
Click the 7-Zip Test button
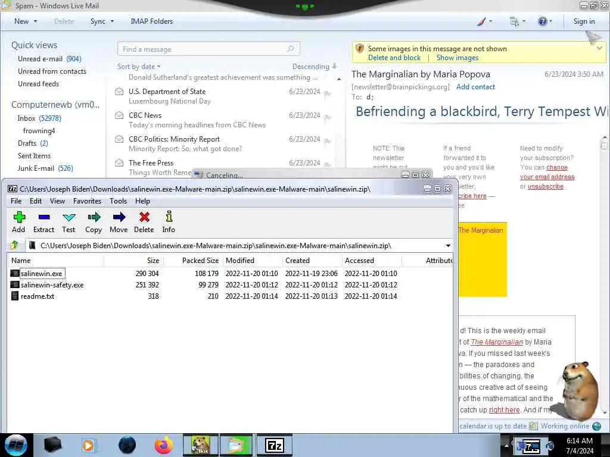69,223
